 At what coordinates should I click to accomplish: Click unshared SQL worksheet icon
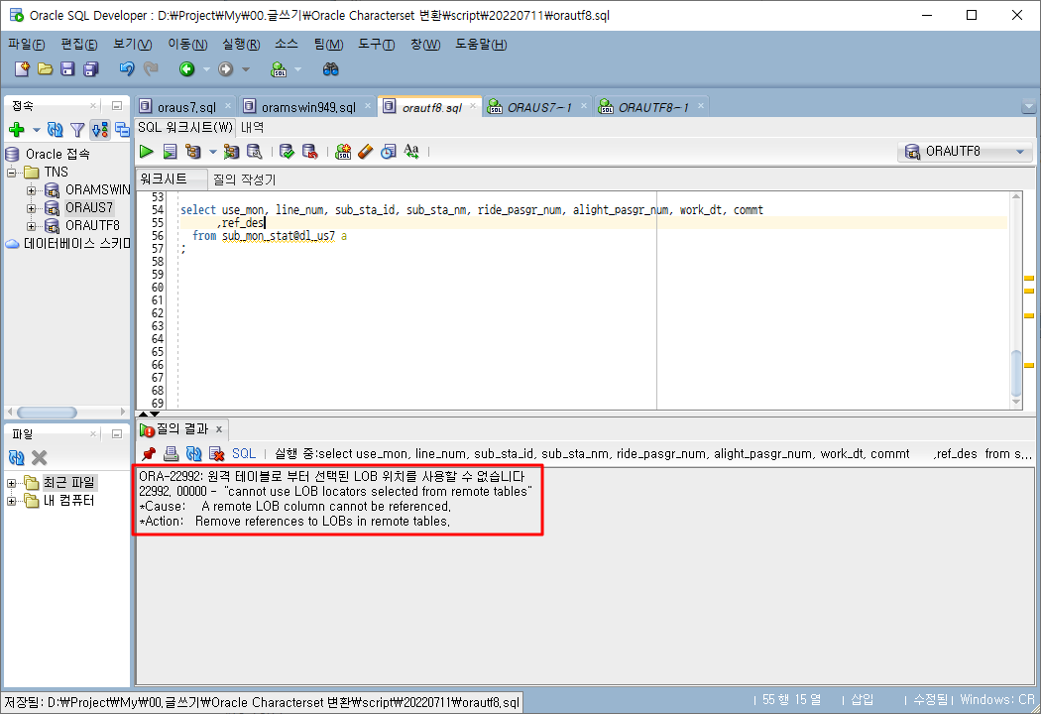(x=343, y=152)
